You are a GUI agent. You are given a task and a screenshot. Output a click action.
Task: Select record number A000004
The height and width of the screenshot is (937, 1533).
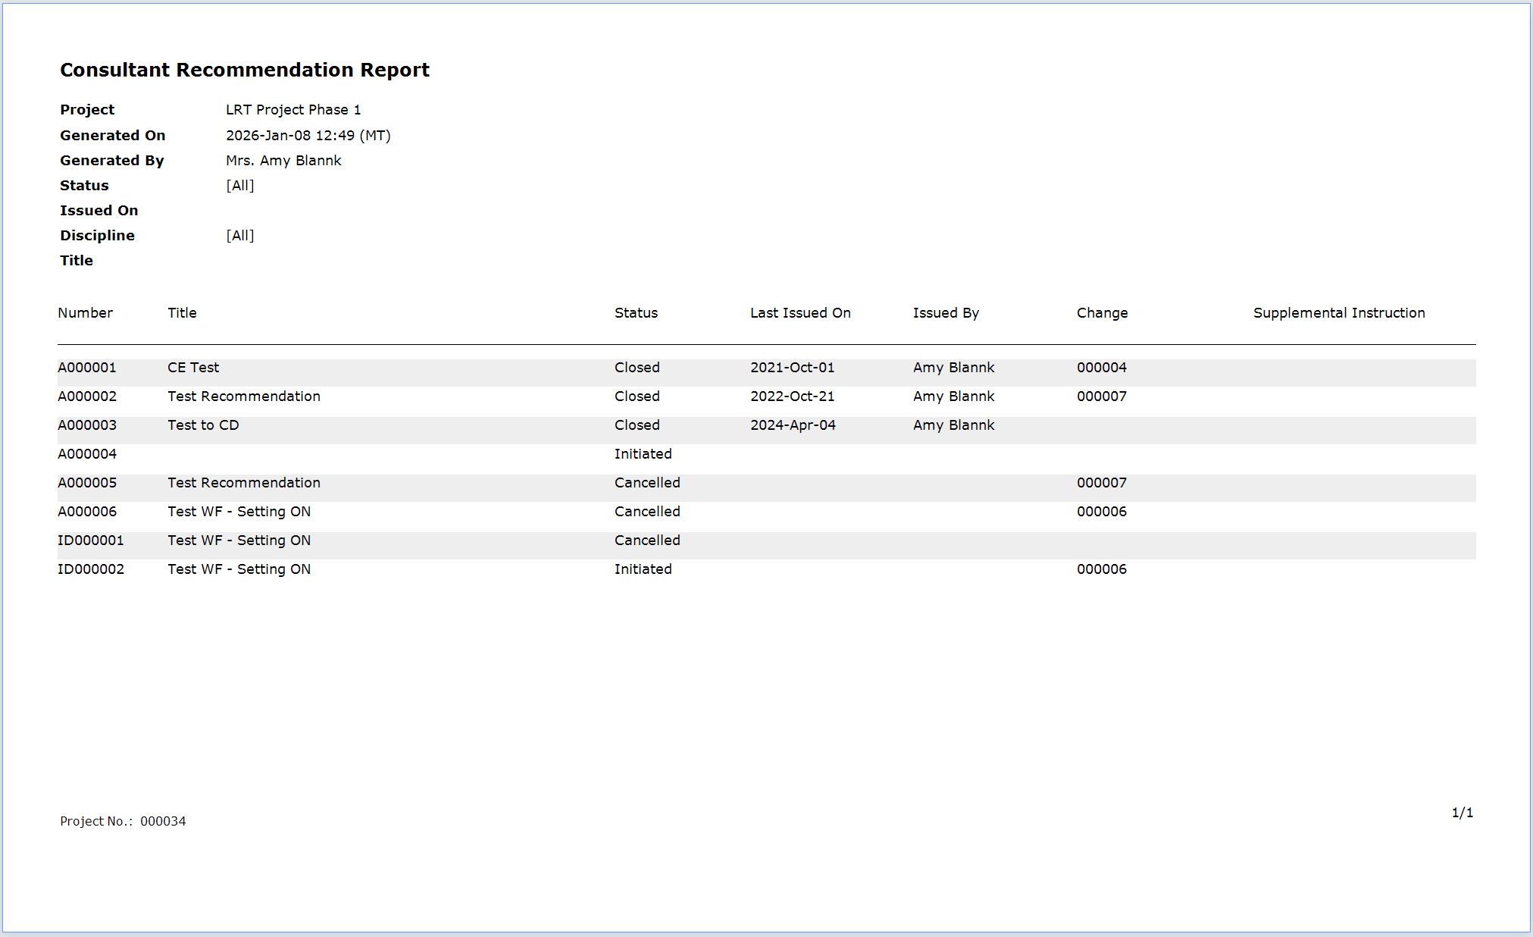pyautogui.click(x=87, y=454)
